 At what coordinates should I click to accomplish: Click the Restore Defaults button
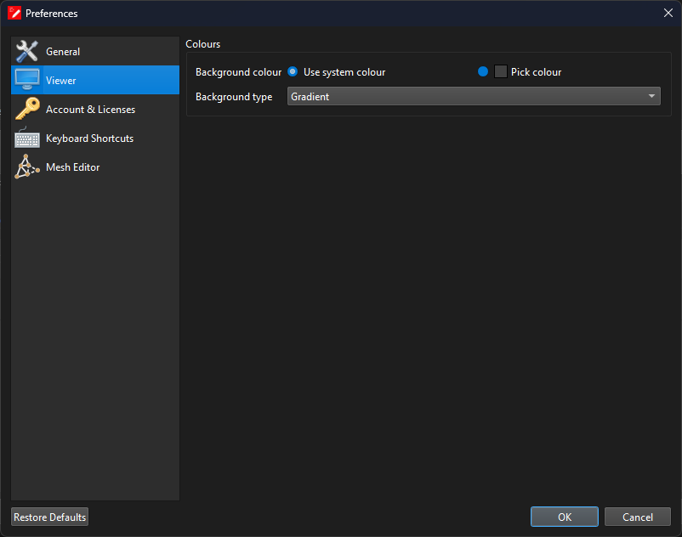click(x=49, y=517)
